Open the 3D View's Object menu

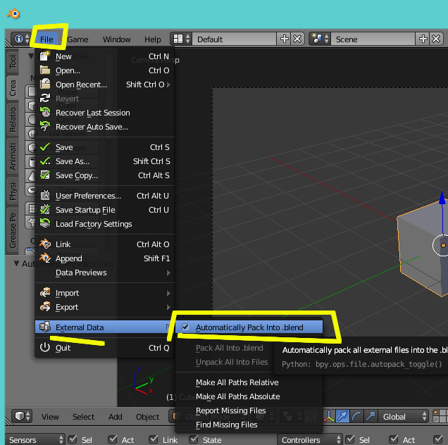pos(147,417)
